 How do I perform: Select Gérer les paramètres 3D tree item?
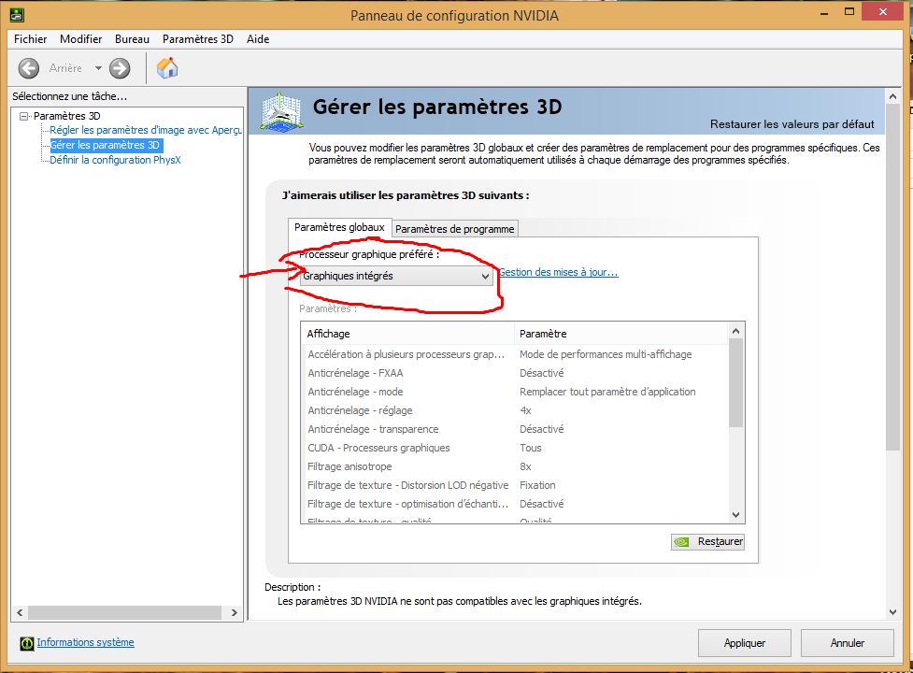(x=105, y=145)
